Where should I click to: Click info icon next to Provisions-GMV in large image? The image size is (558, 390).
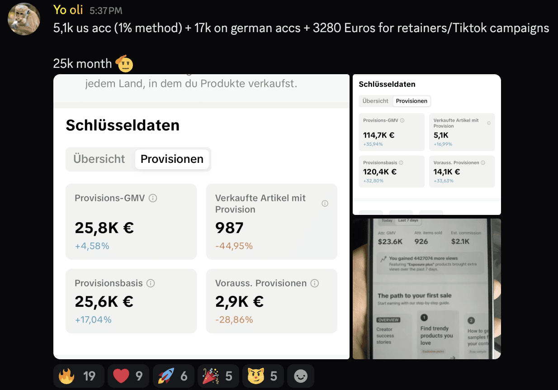pos(153,198)
